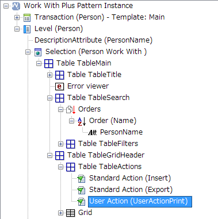This screenshot has height=219, width=218.
Task: Expand the Grid node
Action: 60,213
